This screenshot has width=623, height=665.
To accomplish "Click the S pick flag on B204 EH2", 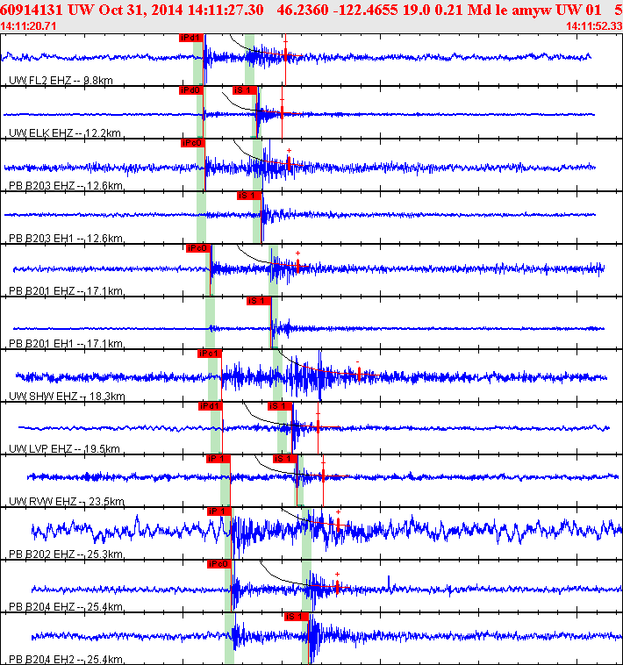I will click(x=296, y=617).
